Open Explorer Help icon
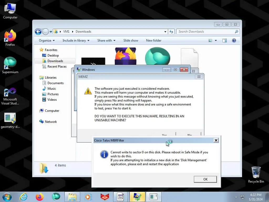269x202 pixels. coord(234,41)
